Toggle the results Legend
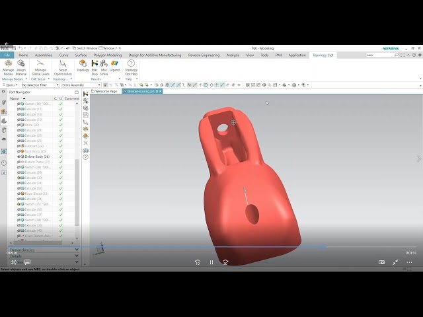 pyautogui.click(x=114, y=66)
